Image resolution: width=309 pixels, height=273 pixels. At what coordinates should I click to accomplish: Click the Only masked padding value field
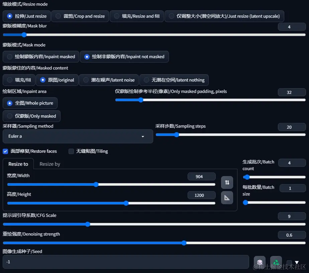pos(292,92)
